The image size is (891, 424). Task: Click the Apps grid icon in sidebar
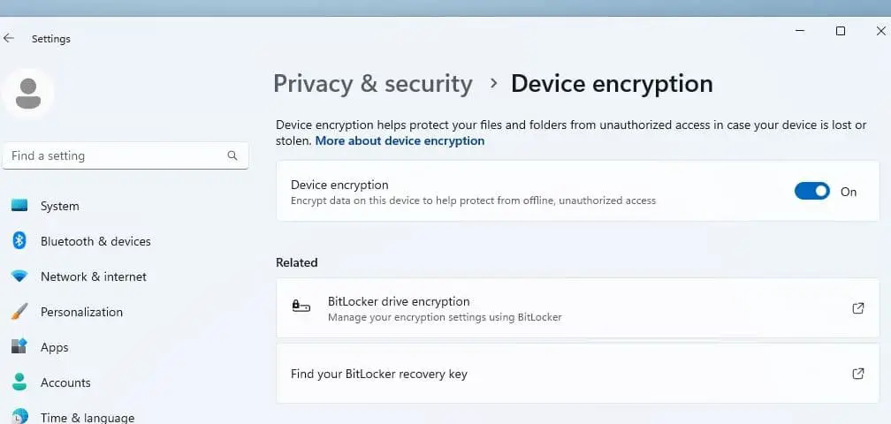pos(19,347)
